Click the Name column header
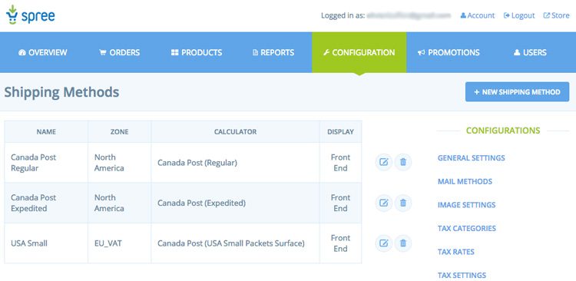 (x=46, y=131)
